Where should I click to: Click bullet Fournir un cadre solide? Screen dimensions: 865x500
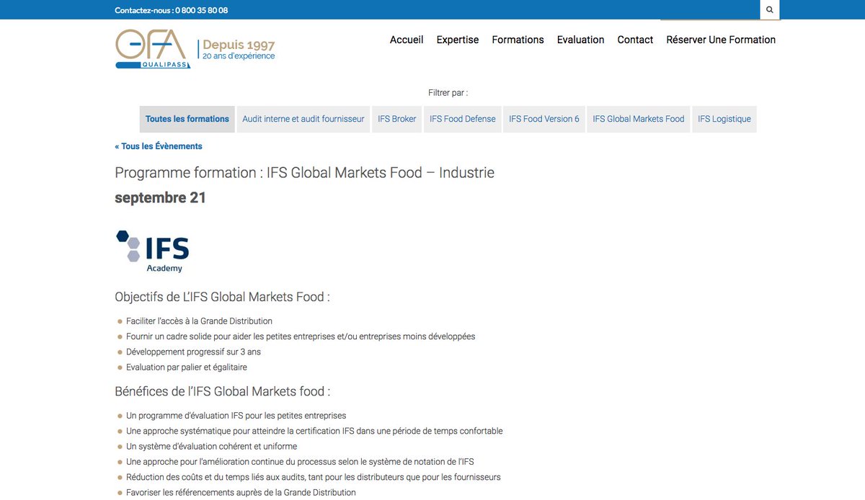click(x=301, y=336)
